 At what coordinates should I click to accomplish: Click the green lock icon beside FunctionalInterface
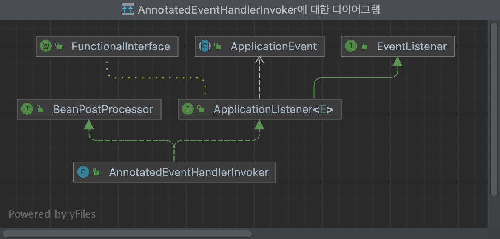pyautogui.click(x=59, y=46)
